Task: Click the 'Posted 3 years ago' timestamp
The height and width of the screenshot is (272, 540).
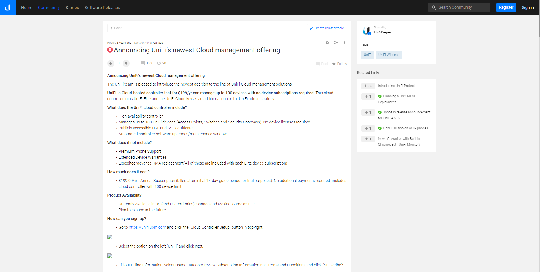Action: click(119, 43)
